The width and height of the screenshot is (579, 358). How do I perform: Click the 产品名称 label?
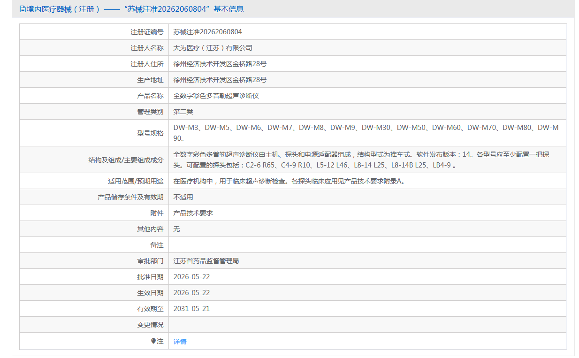click(x=150, y=96)
